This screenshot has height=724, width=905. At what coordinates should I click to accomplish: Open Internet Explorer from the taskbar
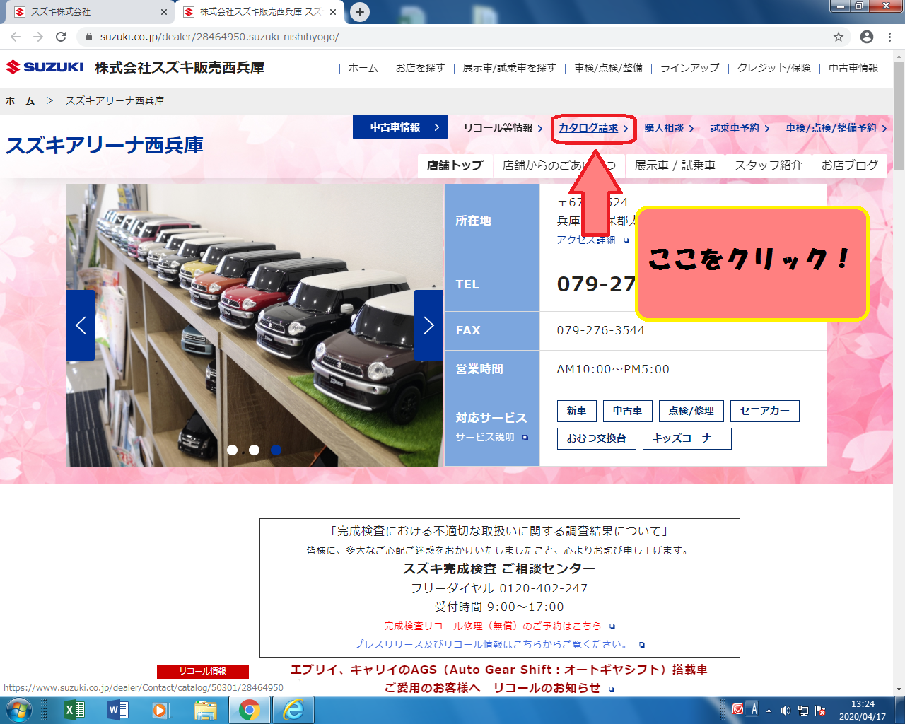293,710
